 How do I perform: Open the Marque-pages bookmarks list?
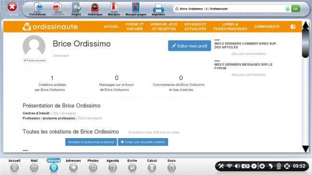click(136, 9)
